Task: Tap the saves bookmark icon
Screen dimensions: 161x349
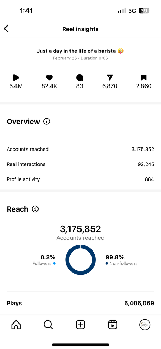Action: point(144,78)
